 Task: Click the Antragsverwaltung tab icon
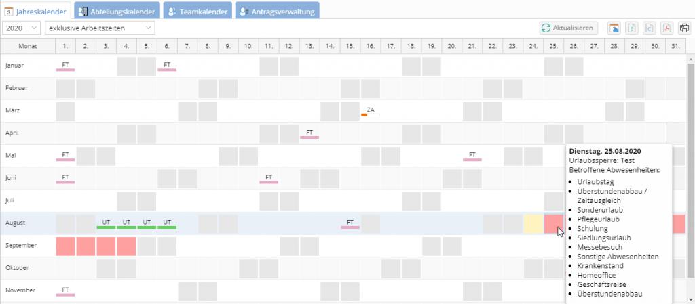pos(244,12)
